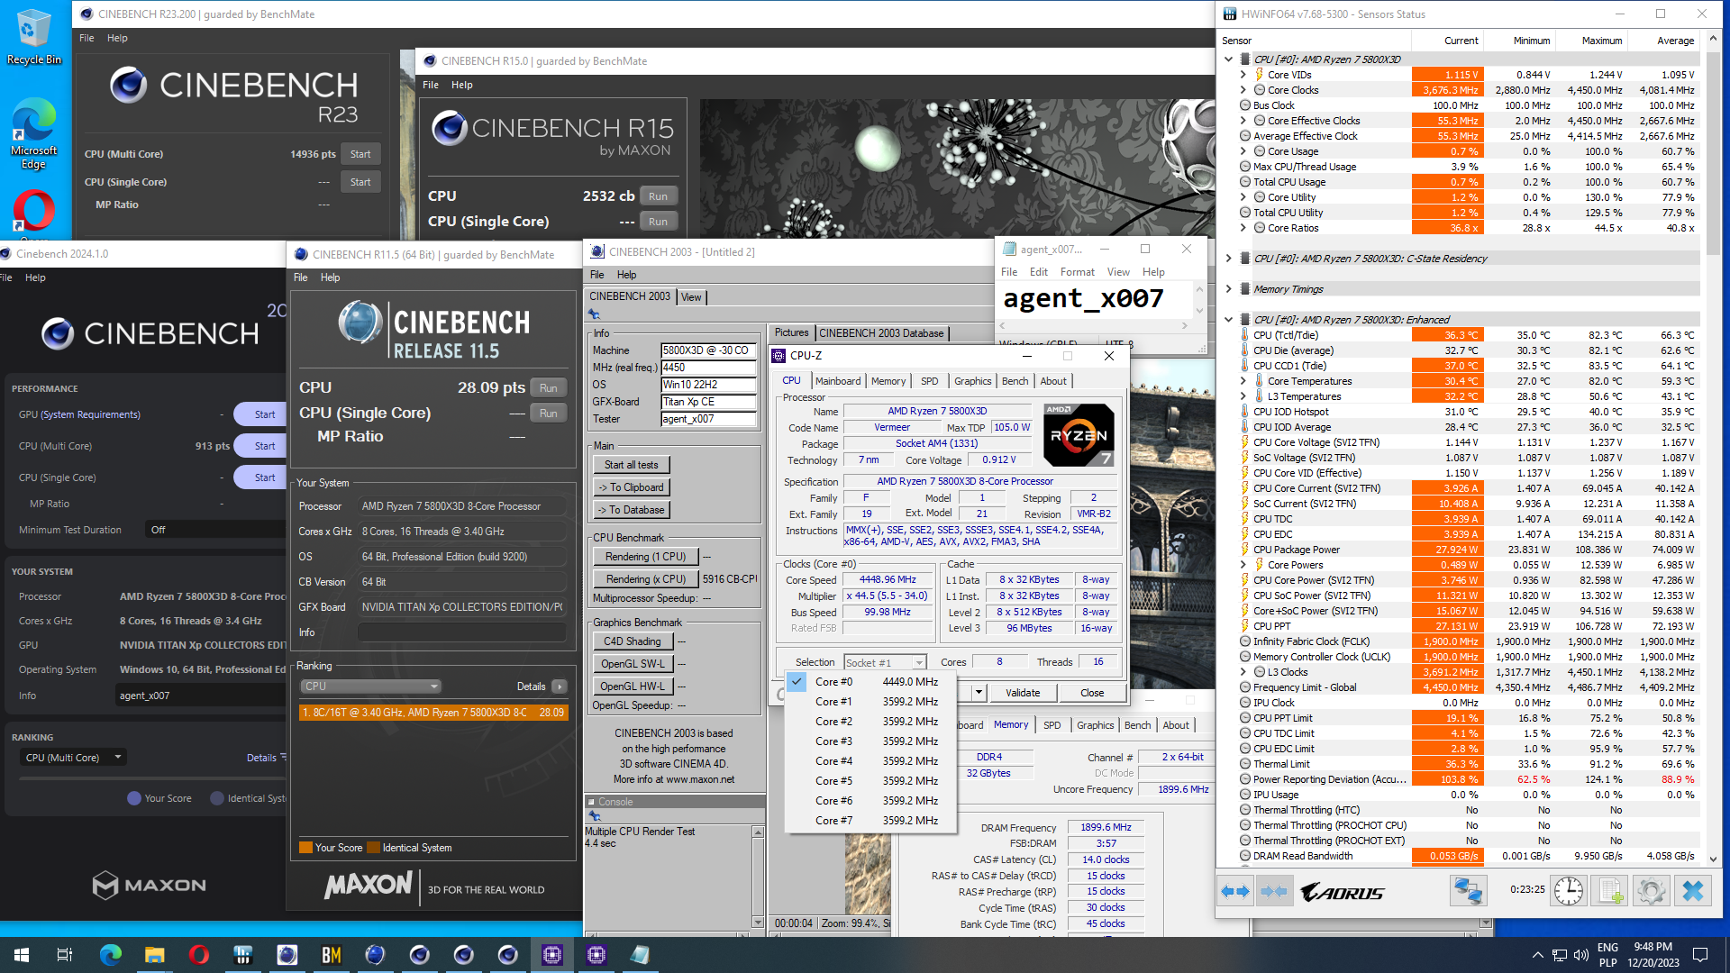
Task: Click the Info field in Cinebench R11.5
Action: 461,632
